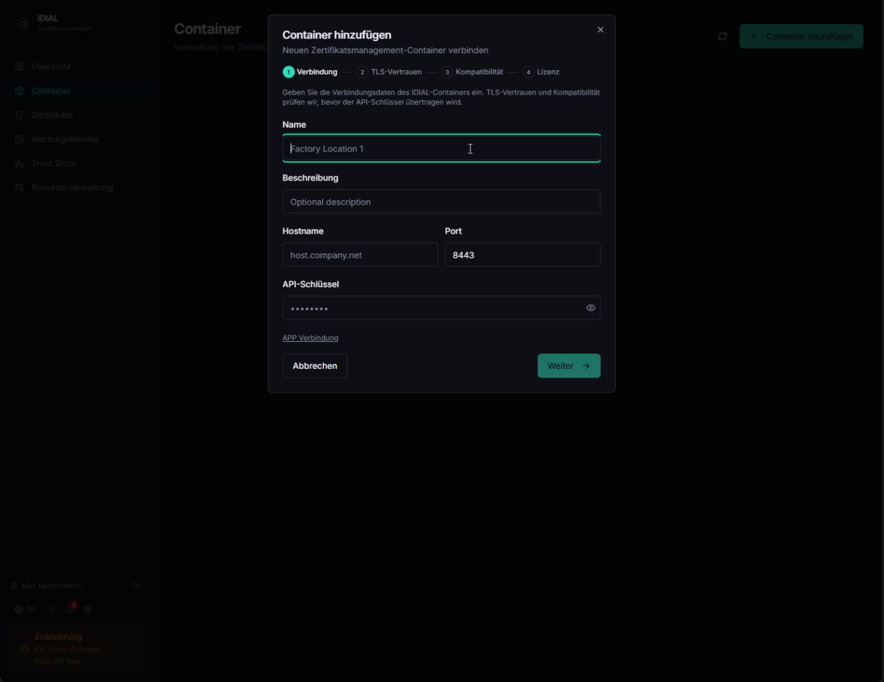This screenshot has width=884, height=682.
Task: Click the Container hinzufügen header button
Action: (x=801, y=37)
